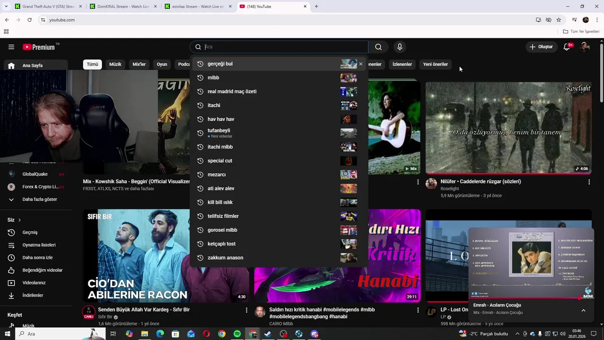The height and width of the screenshot is (340, 604).
Task: Choose the 'itachi' search suggestion
Action: [x=278, y=105]
